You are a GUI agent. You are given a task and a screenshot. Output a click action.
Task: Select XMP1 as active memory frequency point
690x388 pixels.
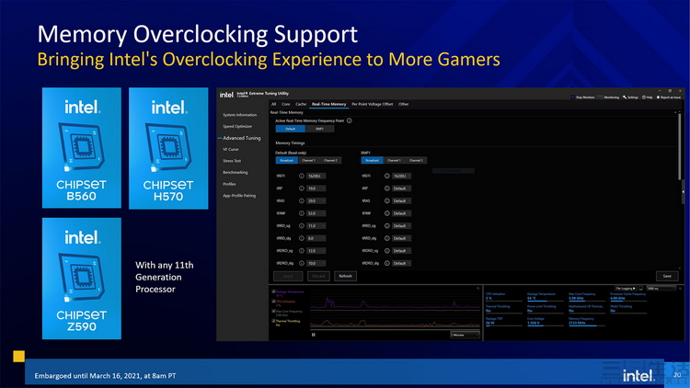pos(319,130)
